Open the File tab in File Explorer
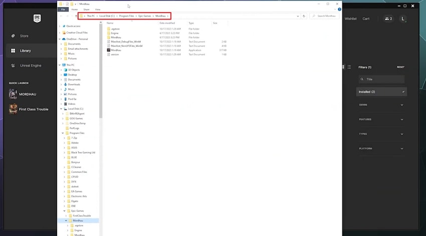The image size is (426, 236). [x=63, y=10]
